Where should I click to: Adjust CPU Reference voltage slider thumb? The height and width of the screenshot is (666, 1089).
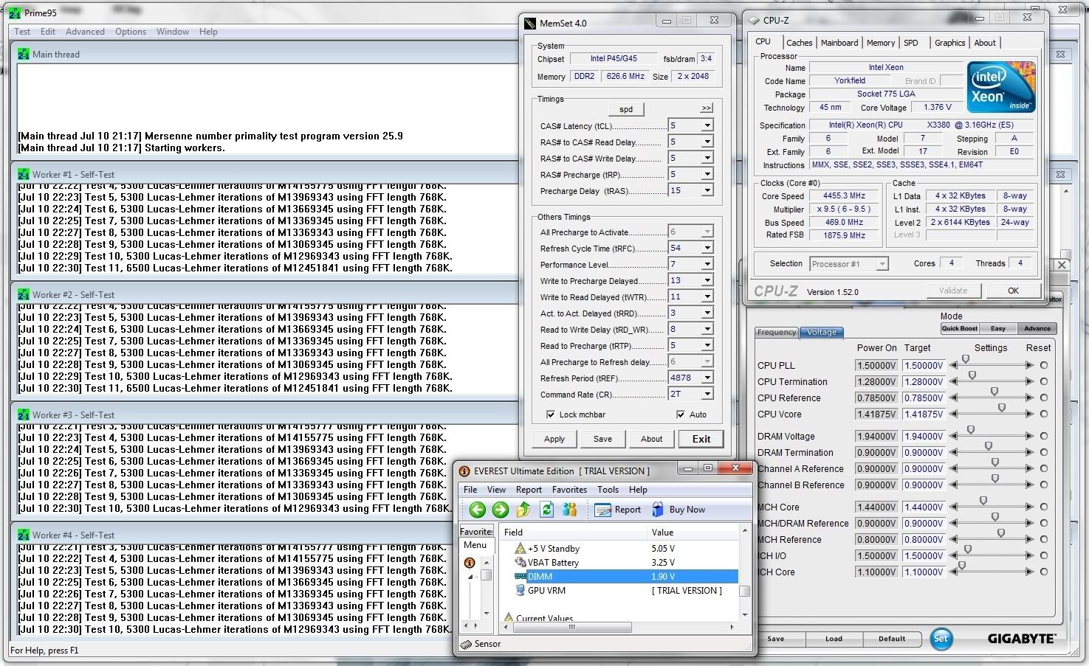994,392
